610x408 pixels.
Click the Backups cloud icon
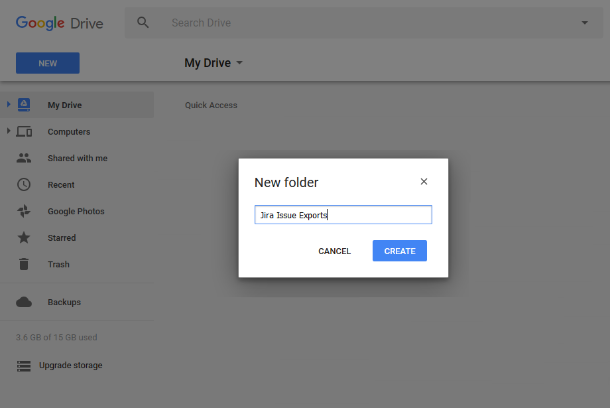tap(24, 302)
